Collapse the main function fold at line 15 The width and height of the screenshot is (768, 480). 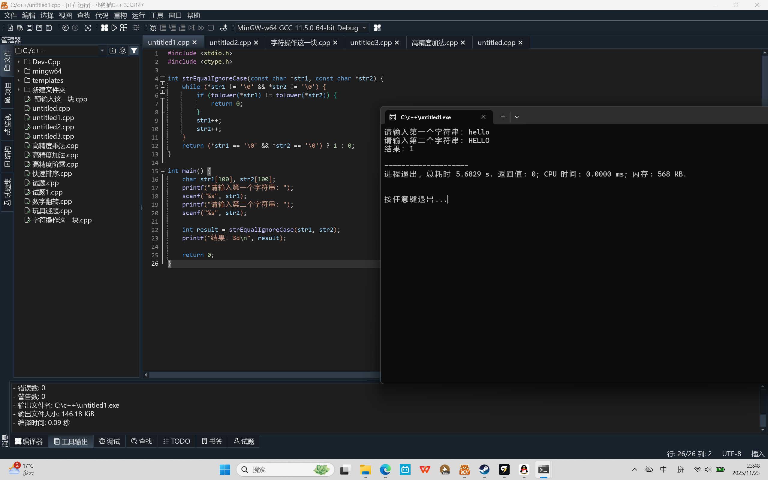point(162,171)
